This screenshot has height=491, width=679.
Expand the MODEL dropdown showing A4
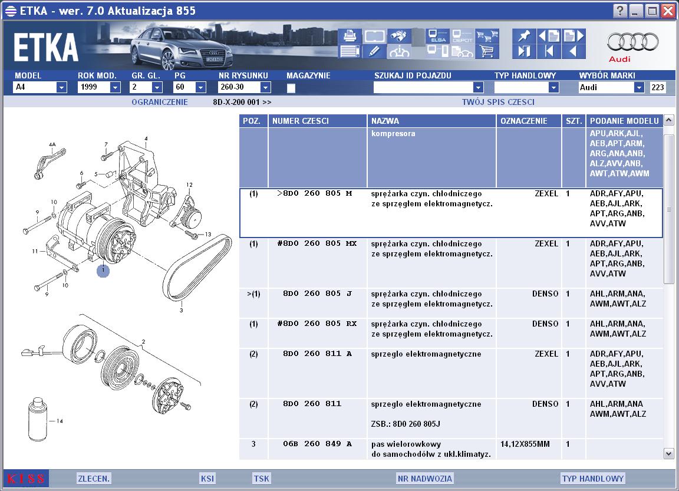tap(61, 87)
